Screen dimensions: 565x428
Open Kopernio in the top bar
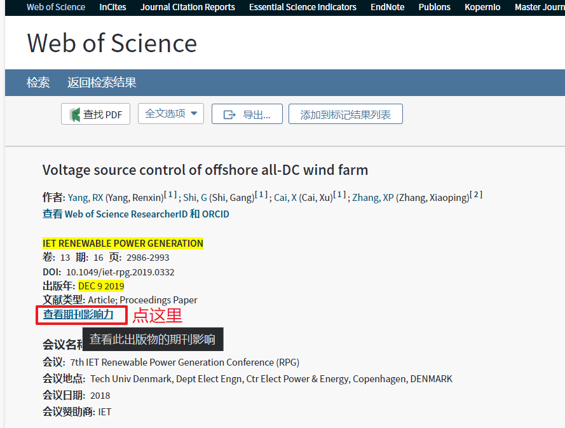pyautogui.click(x=482, y=7)
